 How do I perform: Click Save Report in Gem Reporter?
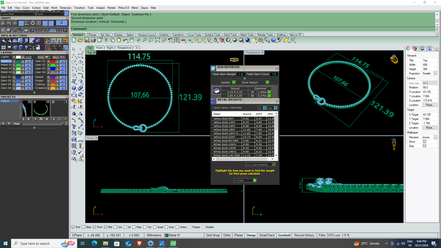255,82
